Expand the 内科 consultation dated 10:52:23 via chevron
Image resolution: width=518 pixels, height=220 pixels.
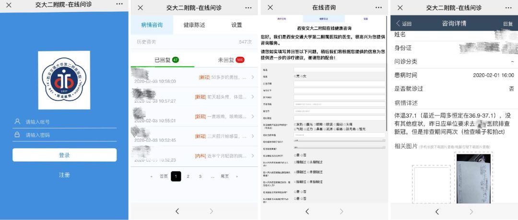pos(253,156)
